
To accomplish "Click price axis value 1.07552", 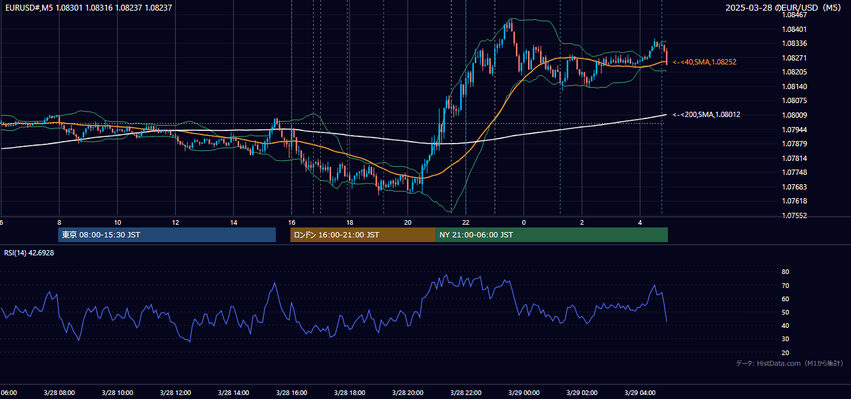I will pyautogui.click(x=795, y=215).
